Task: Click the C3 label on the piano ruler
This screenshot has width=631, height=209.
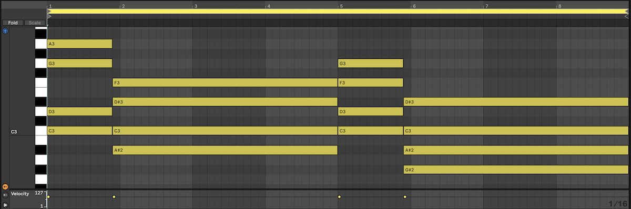Action: (14, 132)
